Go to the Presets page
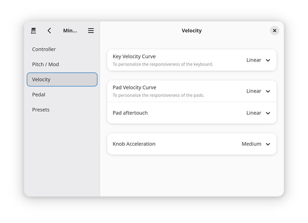This screenshot has height=223, width=308. point(41,109)
